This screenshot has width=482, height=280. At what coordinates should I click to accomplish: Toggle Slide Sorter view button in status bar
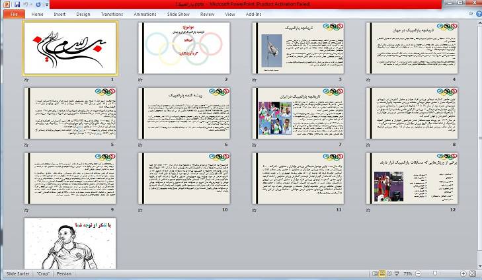point(382,273)
